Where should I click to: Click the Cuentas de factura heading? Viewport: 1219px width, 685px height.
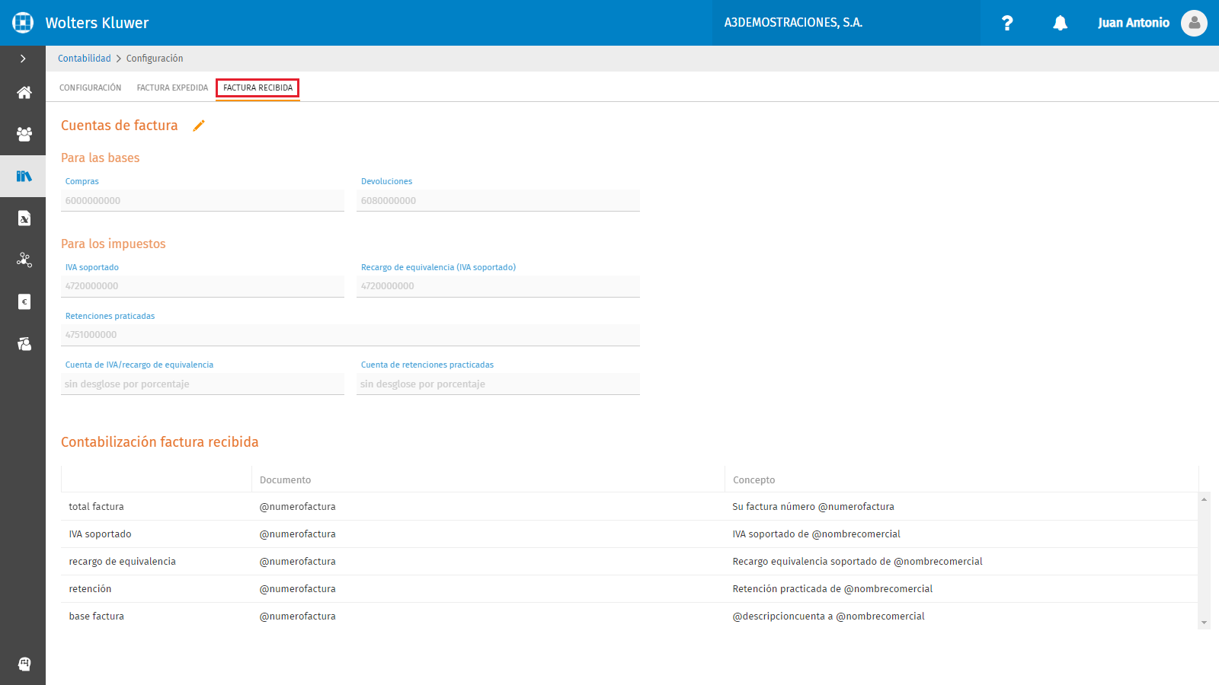click(119, 126)
